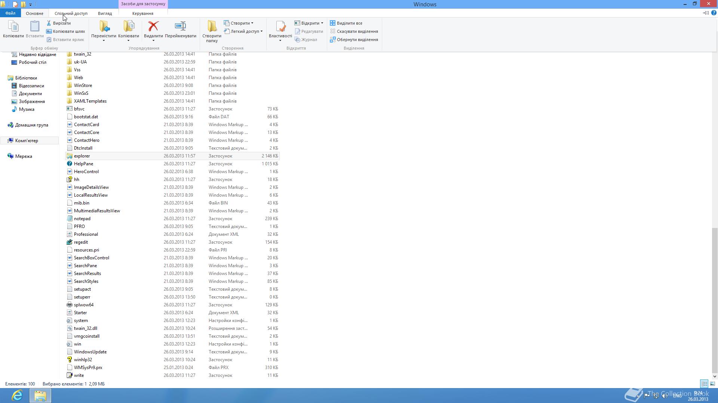Select the write application icon
This screenshot has width=718, height=403.
69,375
